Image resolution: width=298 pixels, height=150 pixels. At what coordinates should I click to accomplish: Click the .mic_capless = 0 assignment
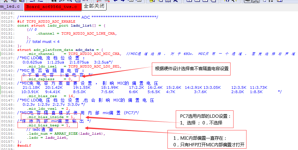(50, 79)
